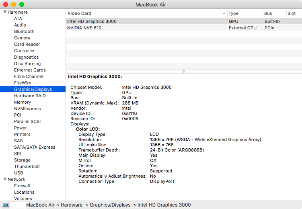
Task: Click Intel HD Graphics 3000 in path bar
Action: tap(164, 205)
